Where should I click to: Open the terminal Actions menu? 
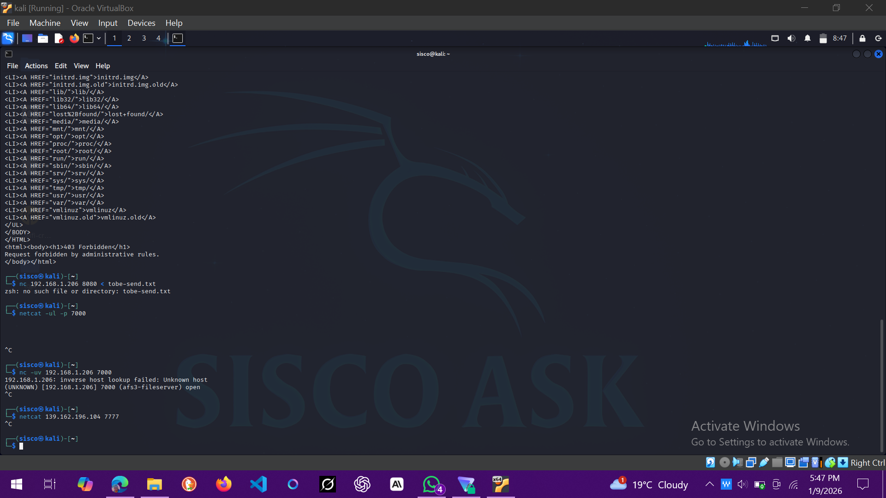point(36,66)
